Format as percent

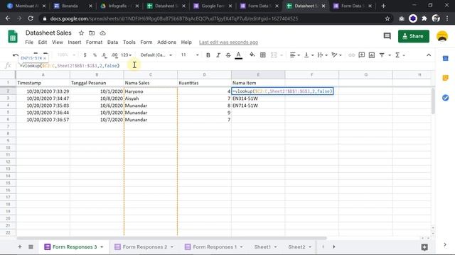(x=95, y=55)
